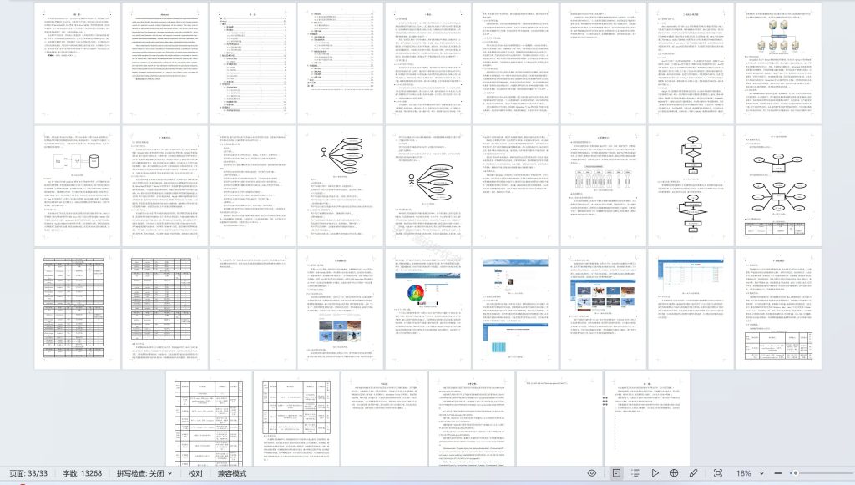Screen dimensions: 855x485
Task: Select the last acknowledgments page
Action: (647, 419)
